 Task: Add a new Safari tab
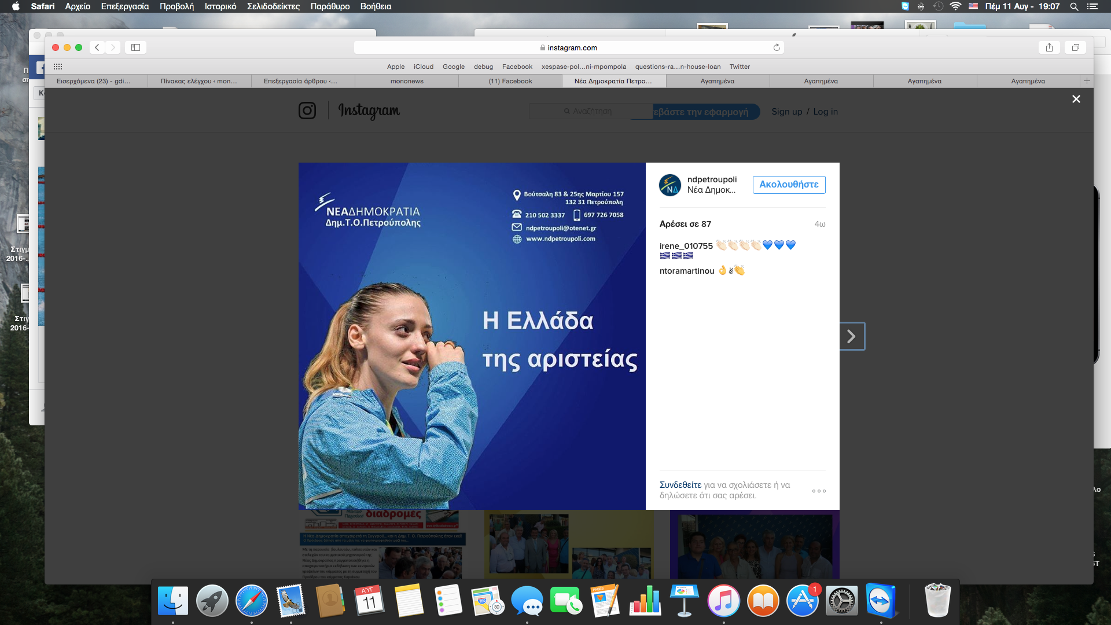coord(1087,81)
